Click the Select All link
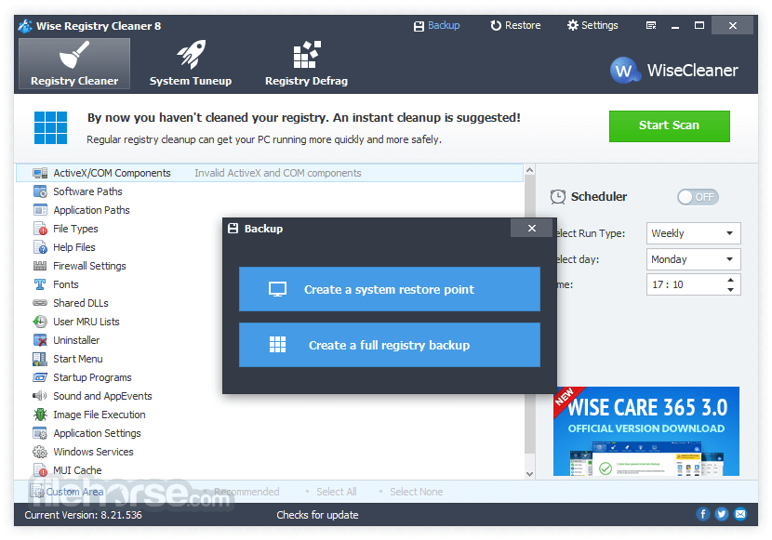Image resolution: width=772 pixels, height=540 pixels. tap(337, 492)
